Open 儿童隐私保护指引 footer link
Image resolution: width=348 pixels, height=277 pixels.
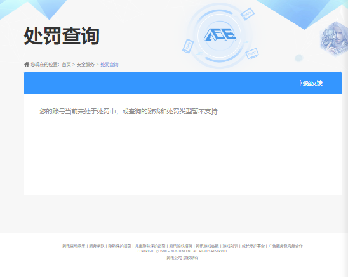(150, 246)
